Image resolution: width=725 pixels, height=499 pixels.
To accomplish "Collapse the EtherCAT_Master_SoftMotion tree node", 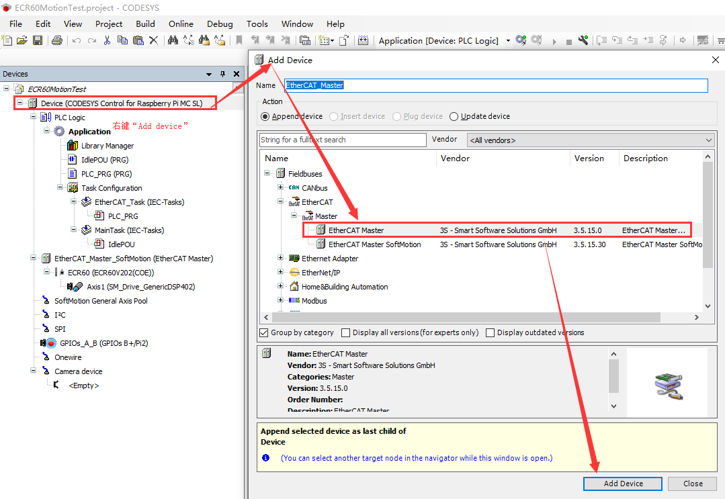I will tap(33, 257).
